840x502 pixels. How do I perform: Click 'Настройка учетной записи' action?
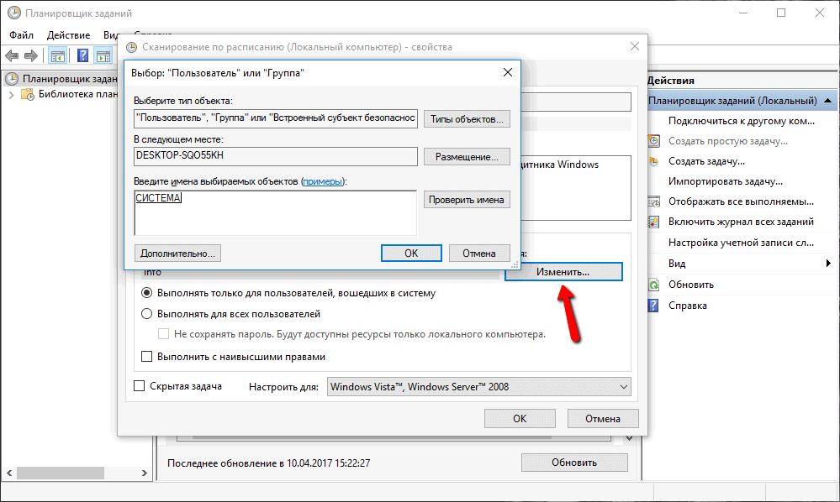click(x=741, y=243)
